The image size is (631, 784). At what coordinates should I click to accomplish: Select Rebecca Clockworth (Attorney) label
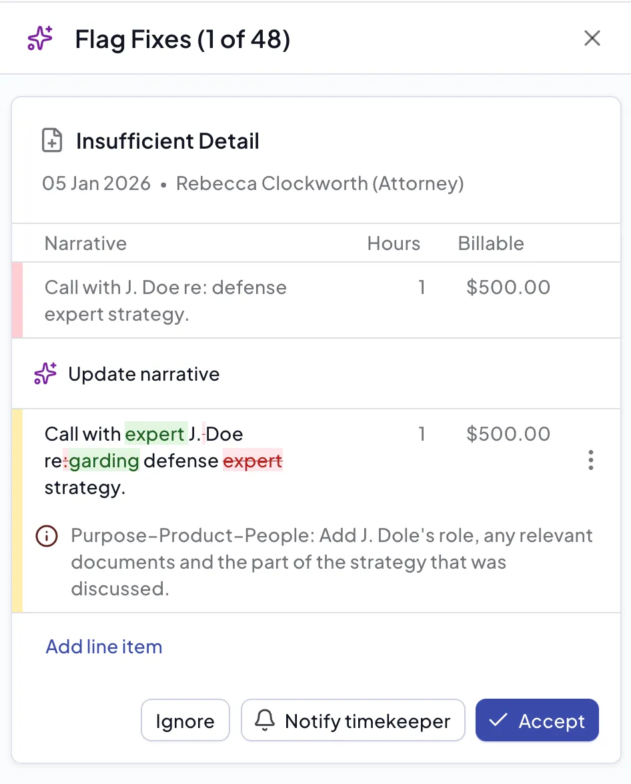320,183
